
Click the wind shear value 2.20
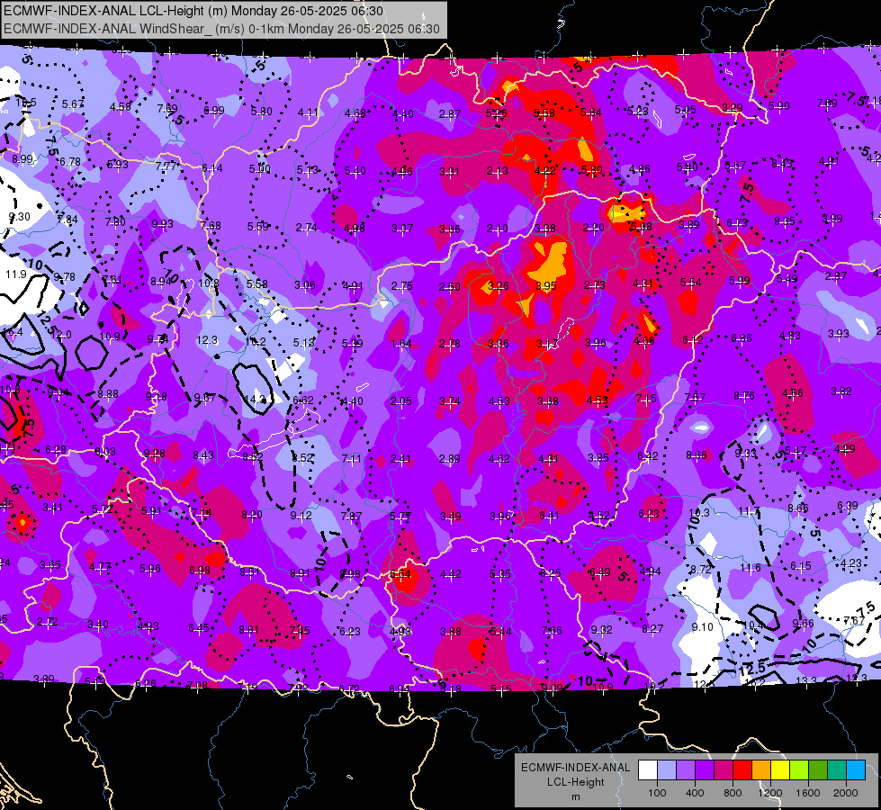click(x=593, y=228)
